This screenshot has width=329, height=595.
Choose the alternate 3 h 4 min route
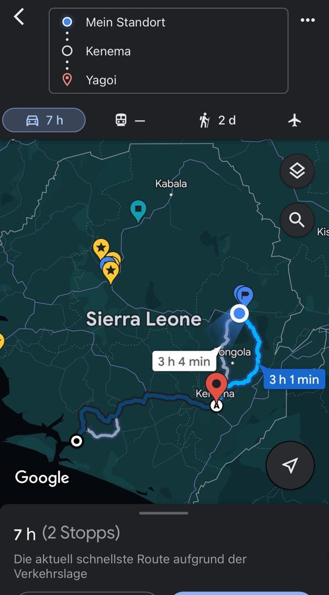click(x=184, y=361)
